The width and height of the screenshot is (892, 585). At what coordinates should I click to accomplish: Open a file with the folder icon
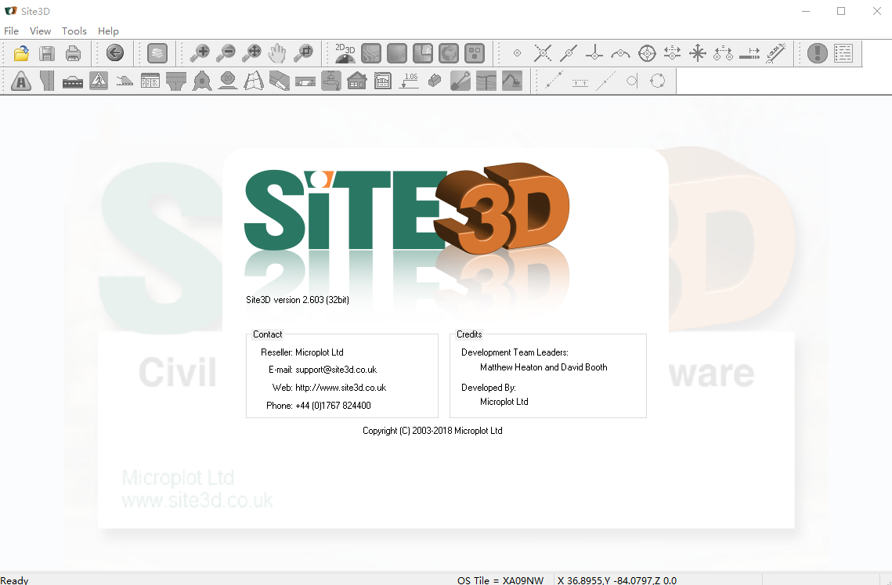(x=21, y=53)
